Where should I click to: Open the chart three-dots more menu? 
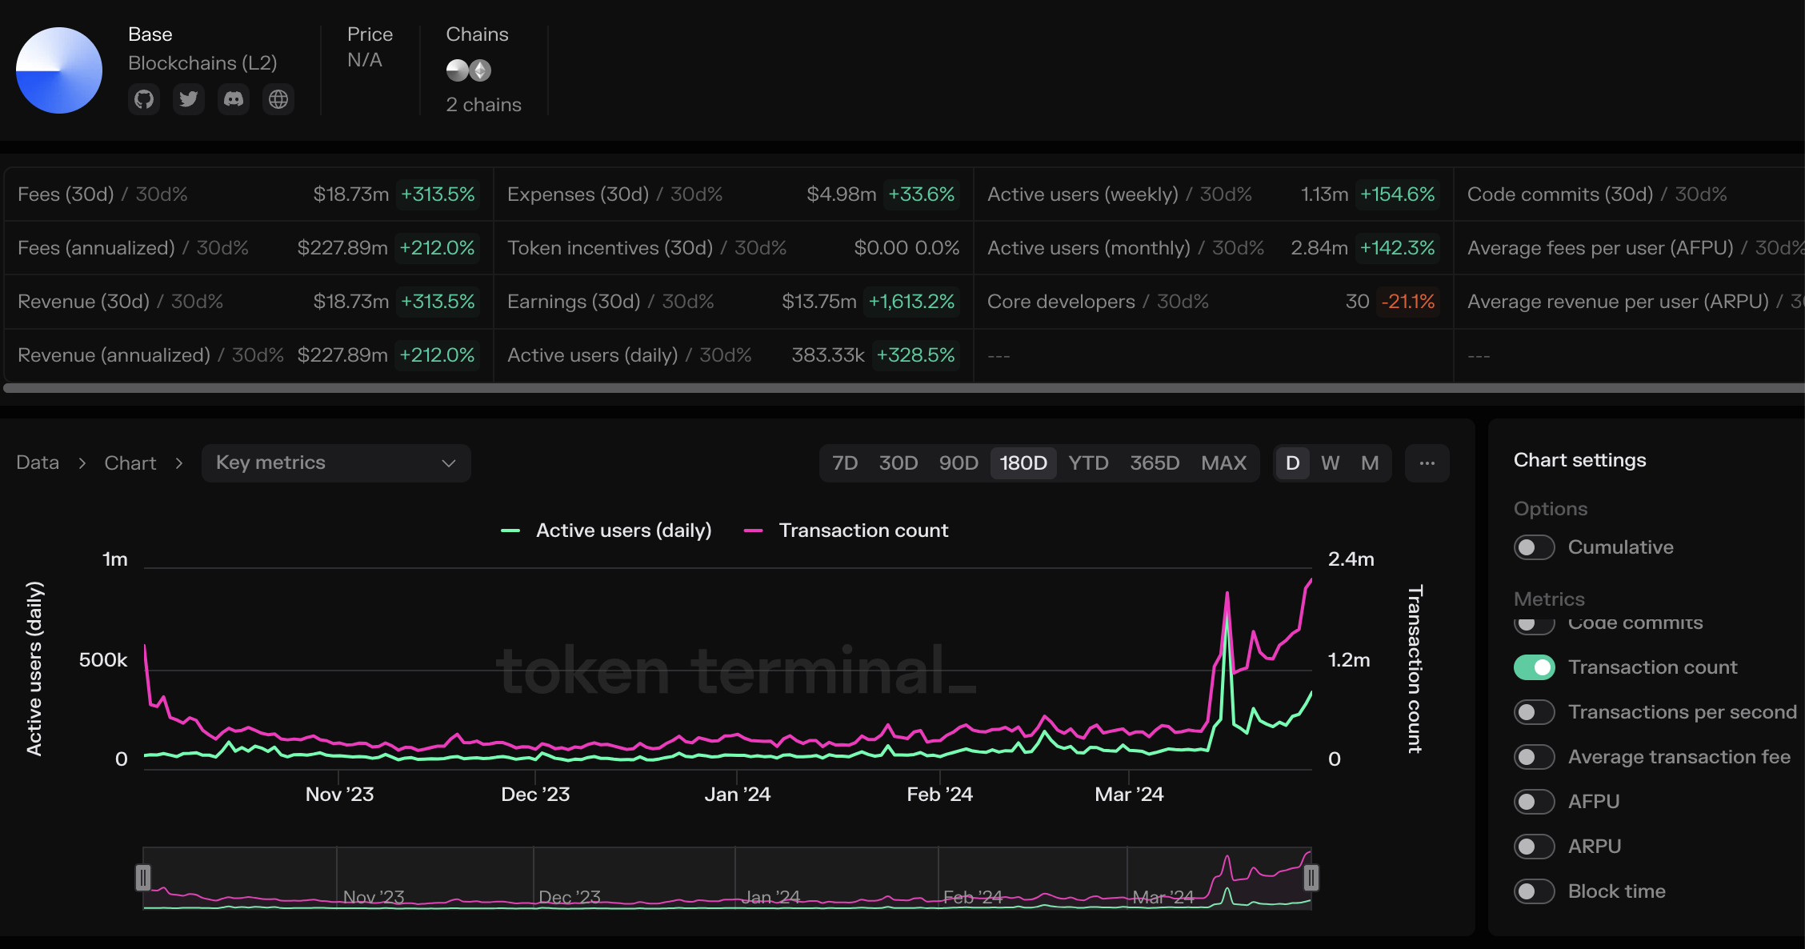1427,463
